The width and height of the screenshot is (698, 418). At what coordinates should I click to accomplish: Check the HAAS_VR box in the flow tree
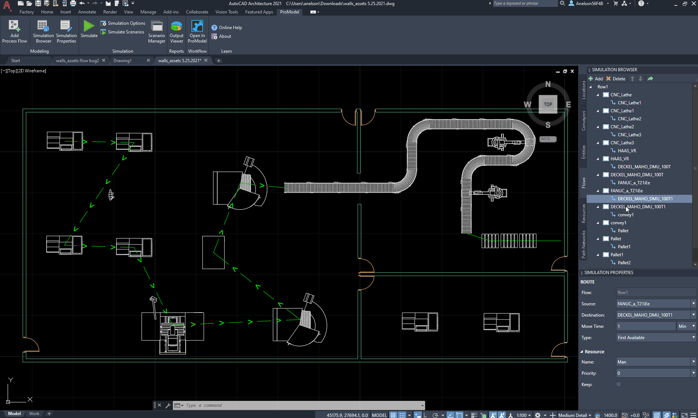[x=606, y=158]
